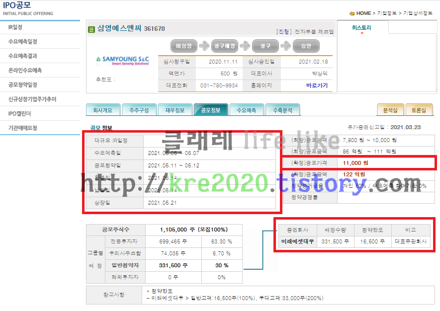Open 신규상장기업주가추이 sidebar menu

[x=32, y=99]
